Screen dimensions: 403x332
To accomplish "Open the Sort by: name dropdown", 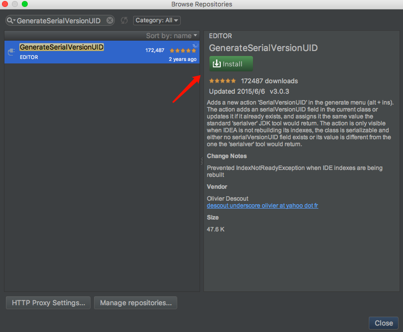I will tap(171, 36).
